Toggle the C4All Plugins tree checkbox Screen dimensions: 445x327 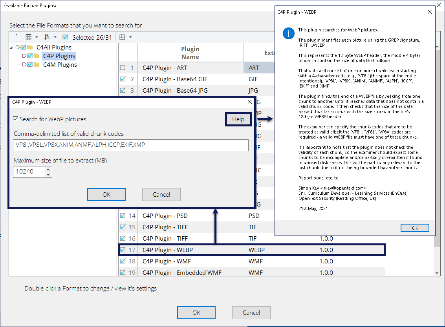pos(23,47)
